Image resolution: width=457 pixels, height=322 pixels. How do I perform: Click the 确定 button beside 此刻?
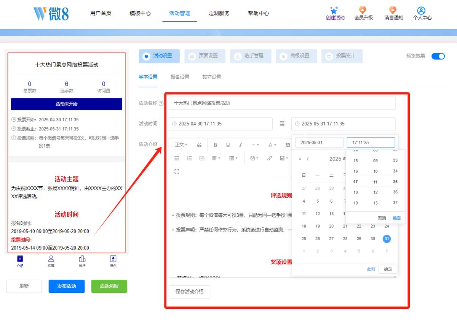(x=388, y=269)
